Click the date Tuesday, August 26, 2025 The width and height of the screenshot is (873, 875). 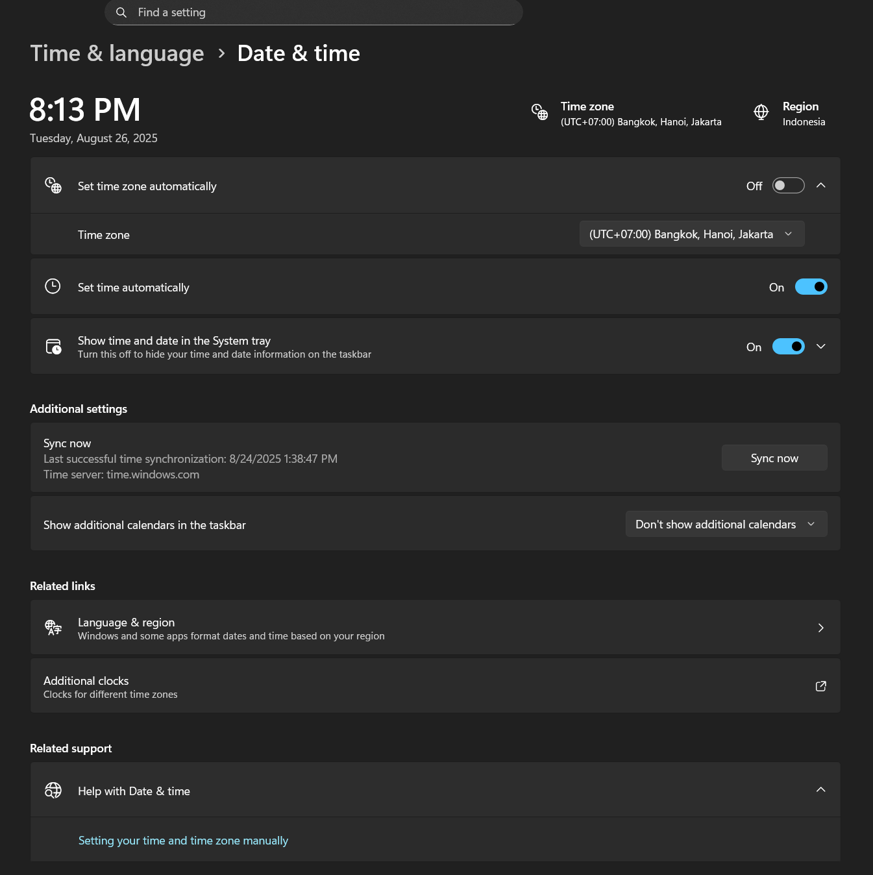tap(93, 138)
